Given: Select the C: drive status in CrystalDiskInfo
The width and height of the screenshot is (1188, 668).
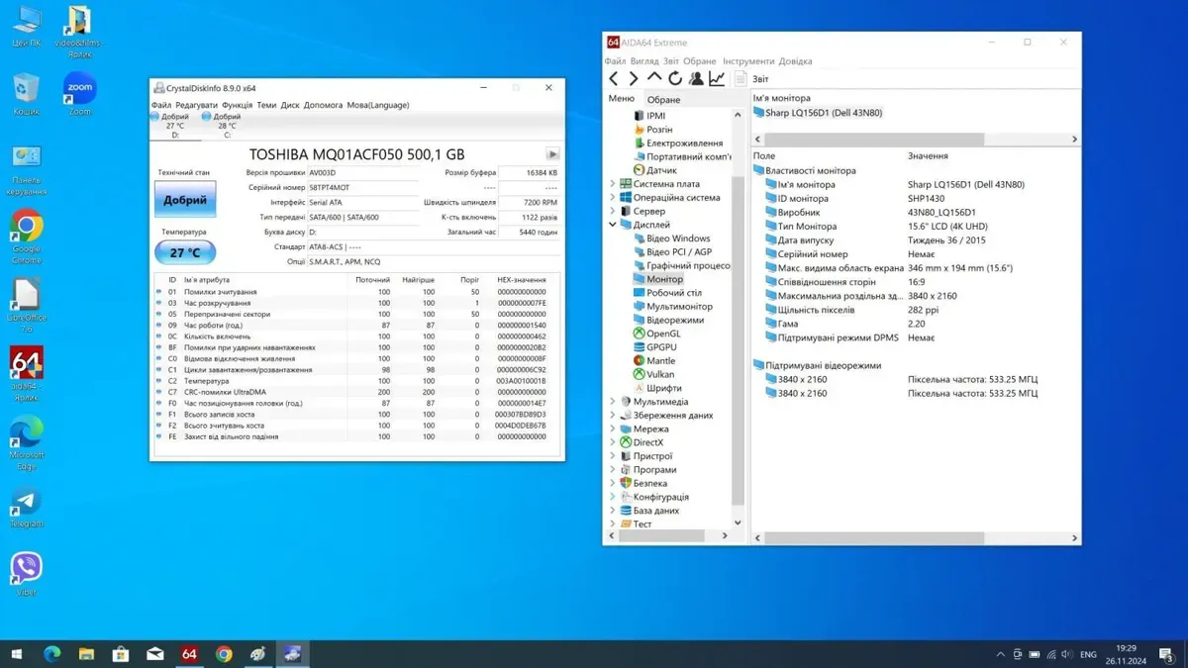Looking at the screenshot, I should pos(221,126).
